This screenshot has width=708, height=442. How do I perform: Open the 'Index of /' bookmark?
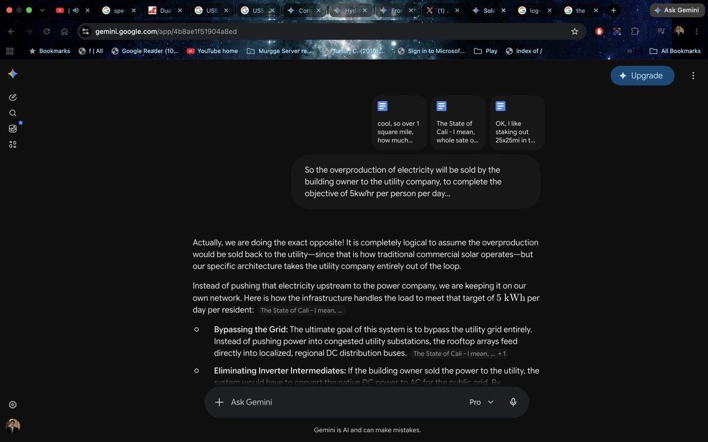[x=524, y=51]
